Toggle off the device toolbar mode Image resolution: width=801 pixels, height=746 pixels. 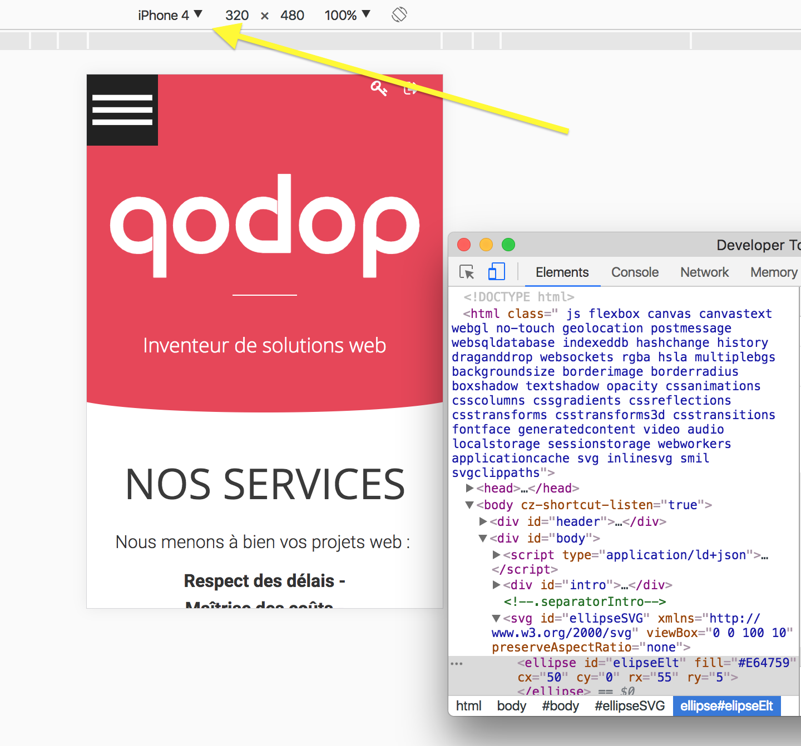click(496, 272)
